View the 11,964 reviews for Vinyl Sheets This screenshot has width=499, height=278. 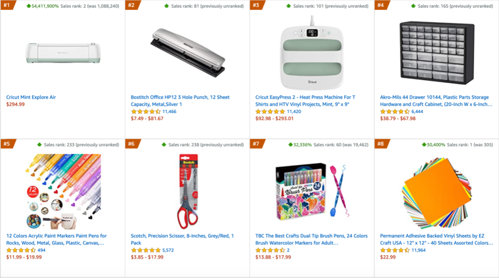[x=419, y=250]
